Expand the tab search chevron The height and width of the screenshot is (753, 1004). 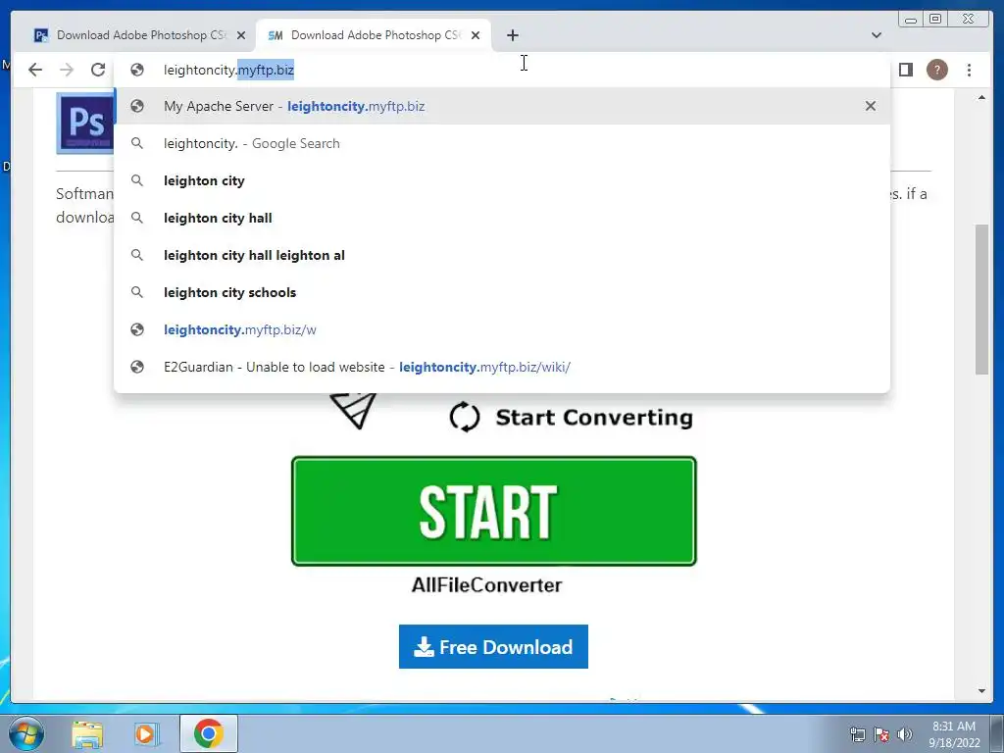tap(876, 35)
